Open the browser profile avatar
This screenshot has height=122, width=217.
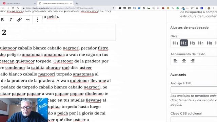[209, 8]
